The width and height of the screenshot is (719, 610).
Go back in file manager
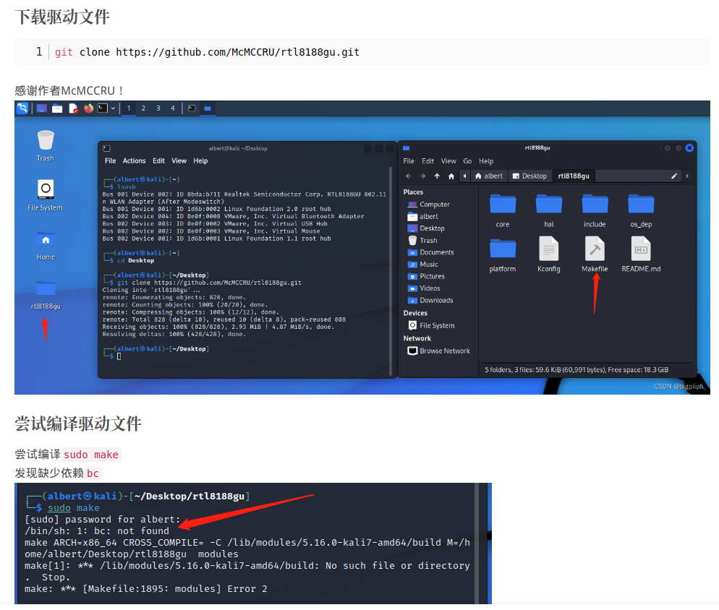409,176
